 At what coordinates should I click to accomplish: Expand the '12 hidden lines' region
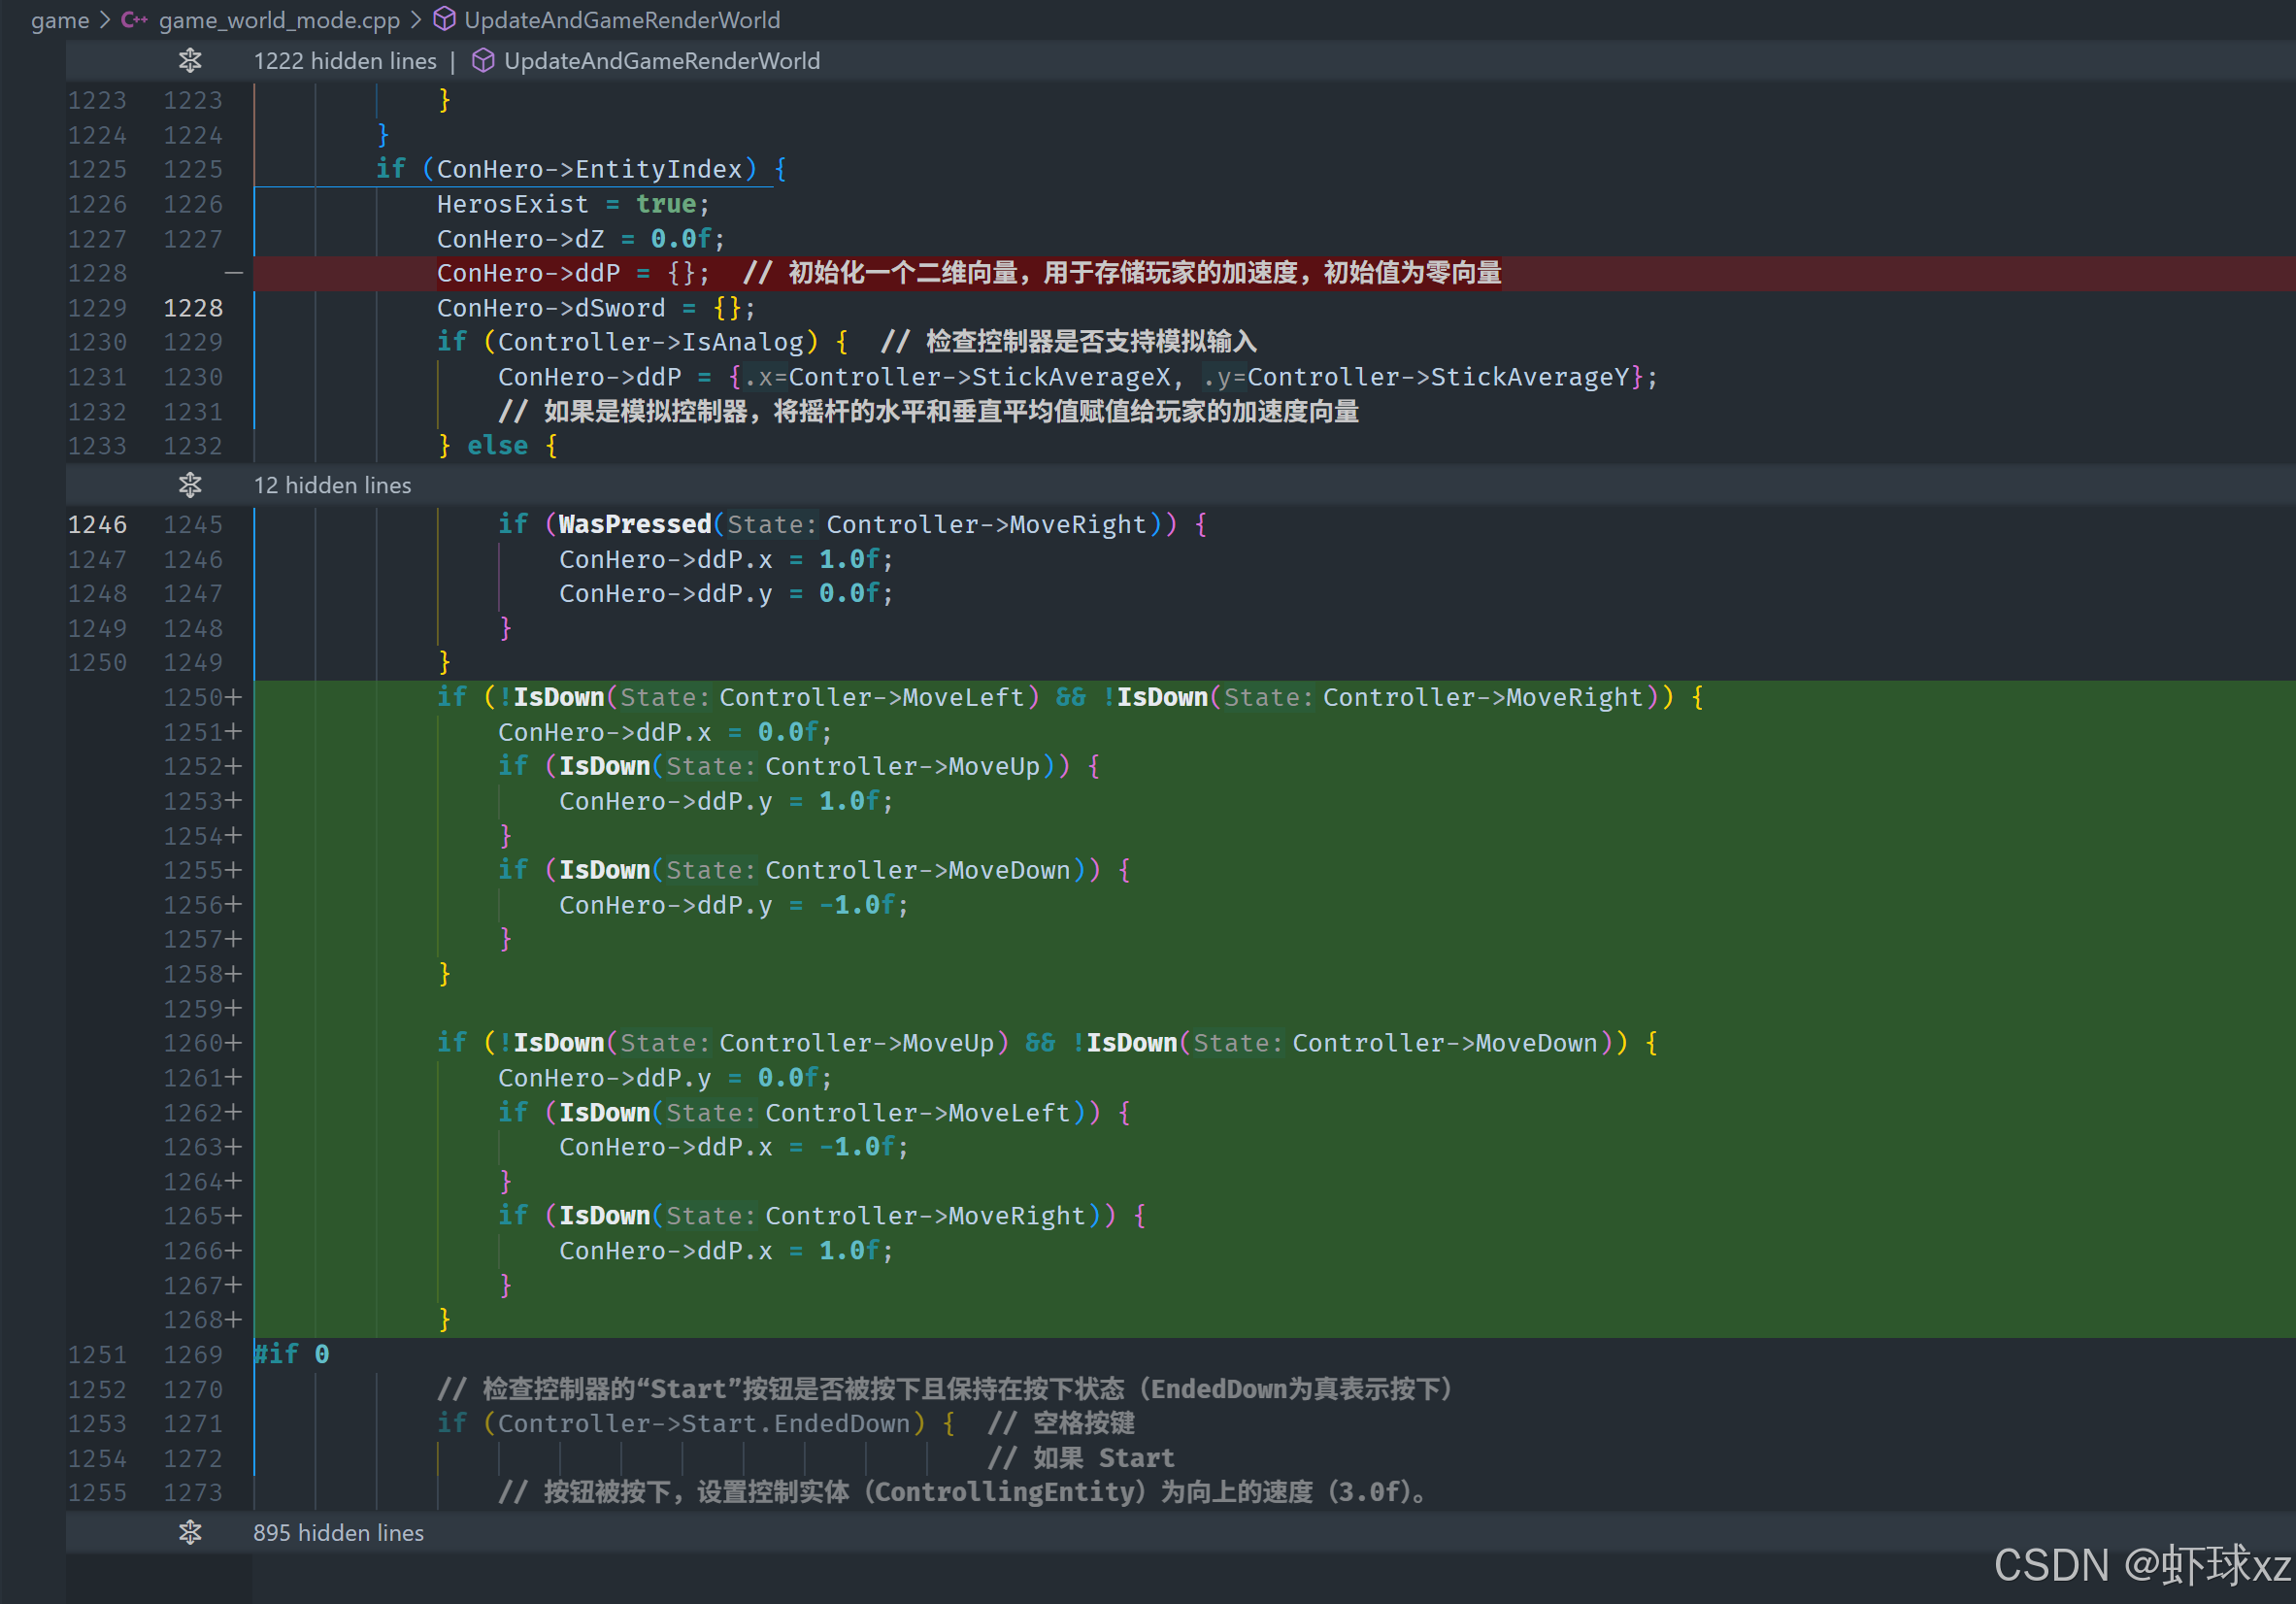(x=332, y=485)
